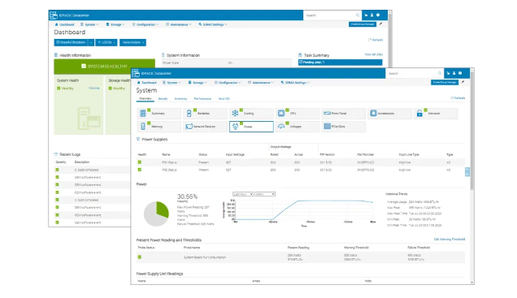Open the Cooling snowflake tile
The width and height of the screenshot is (517, 298).
click(251, 114)
